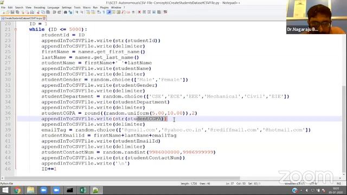Click the text 'studentCGPA' on line 36

58,113
